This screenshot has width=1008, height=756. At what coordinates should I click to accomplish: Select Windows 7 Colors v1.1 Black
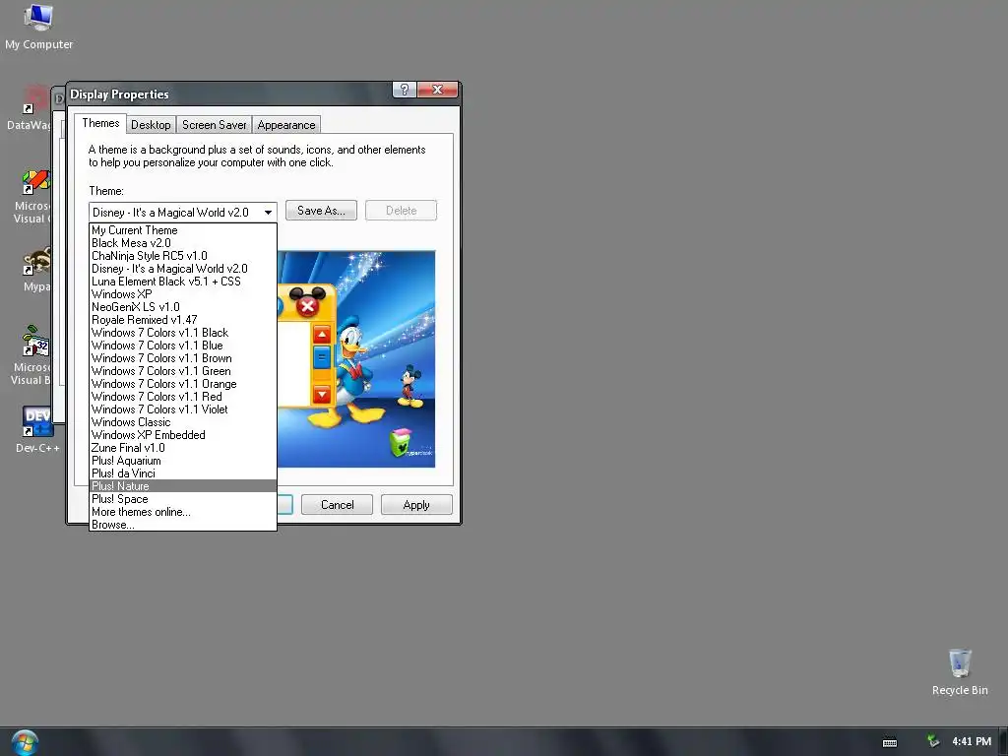[182, 333]
